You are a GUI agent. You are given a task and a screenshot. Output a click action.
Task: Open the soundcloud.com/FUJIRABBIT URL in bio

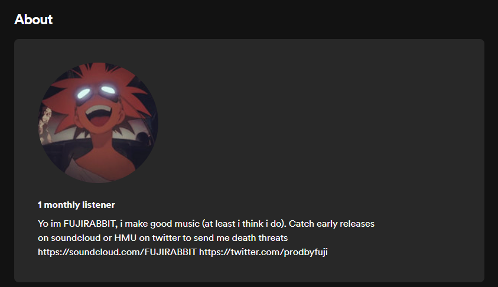coord(117,252)
